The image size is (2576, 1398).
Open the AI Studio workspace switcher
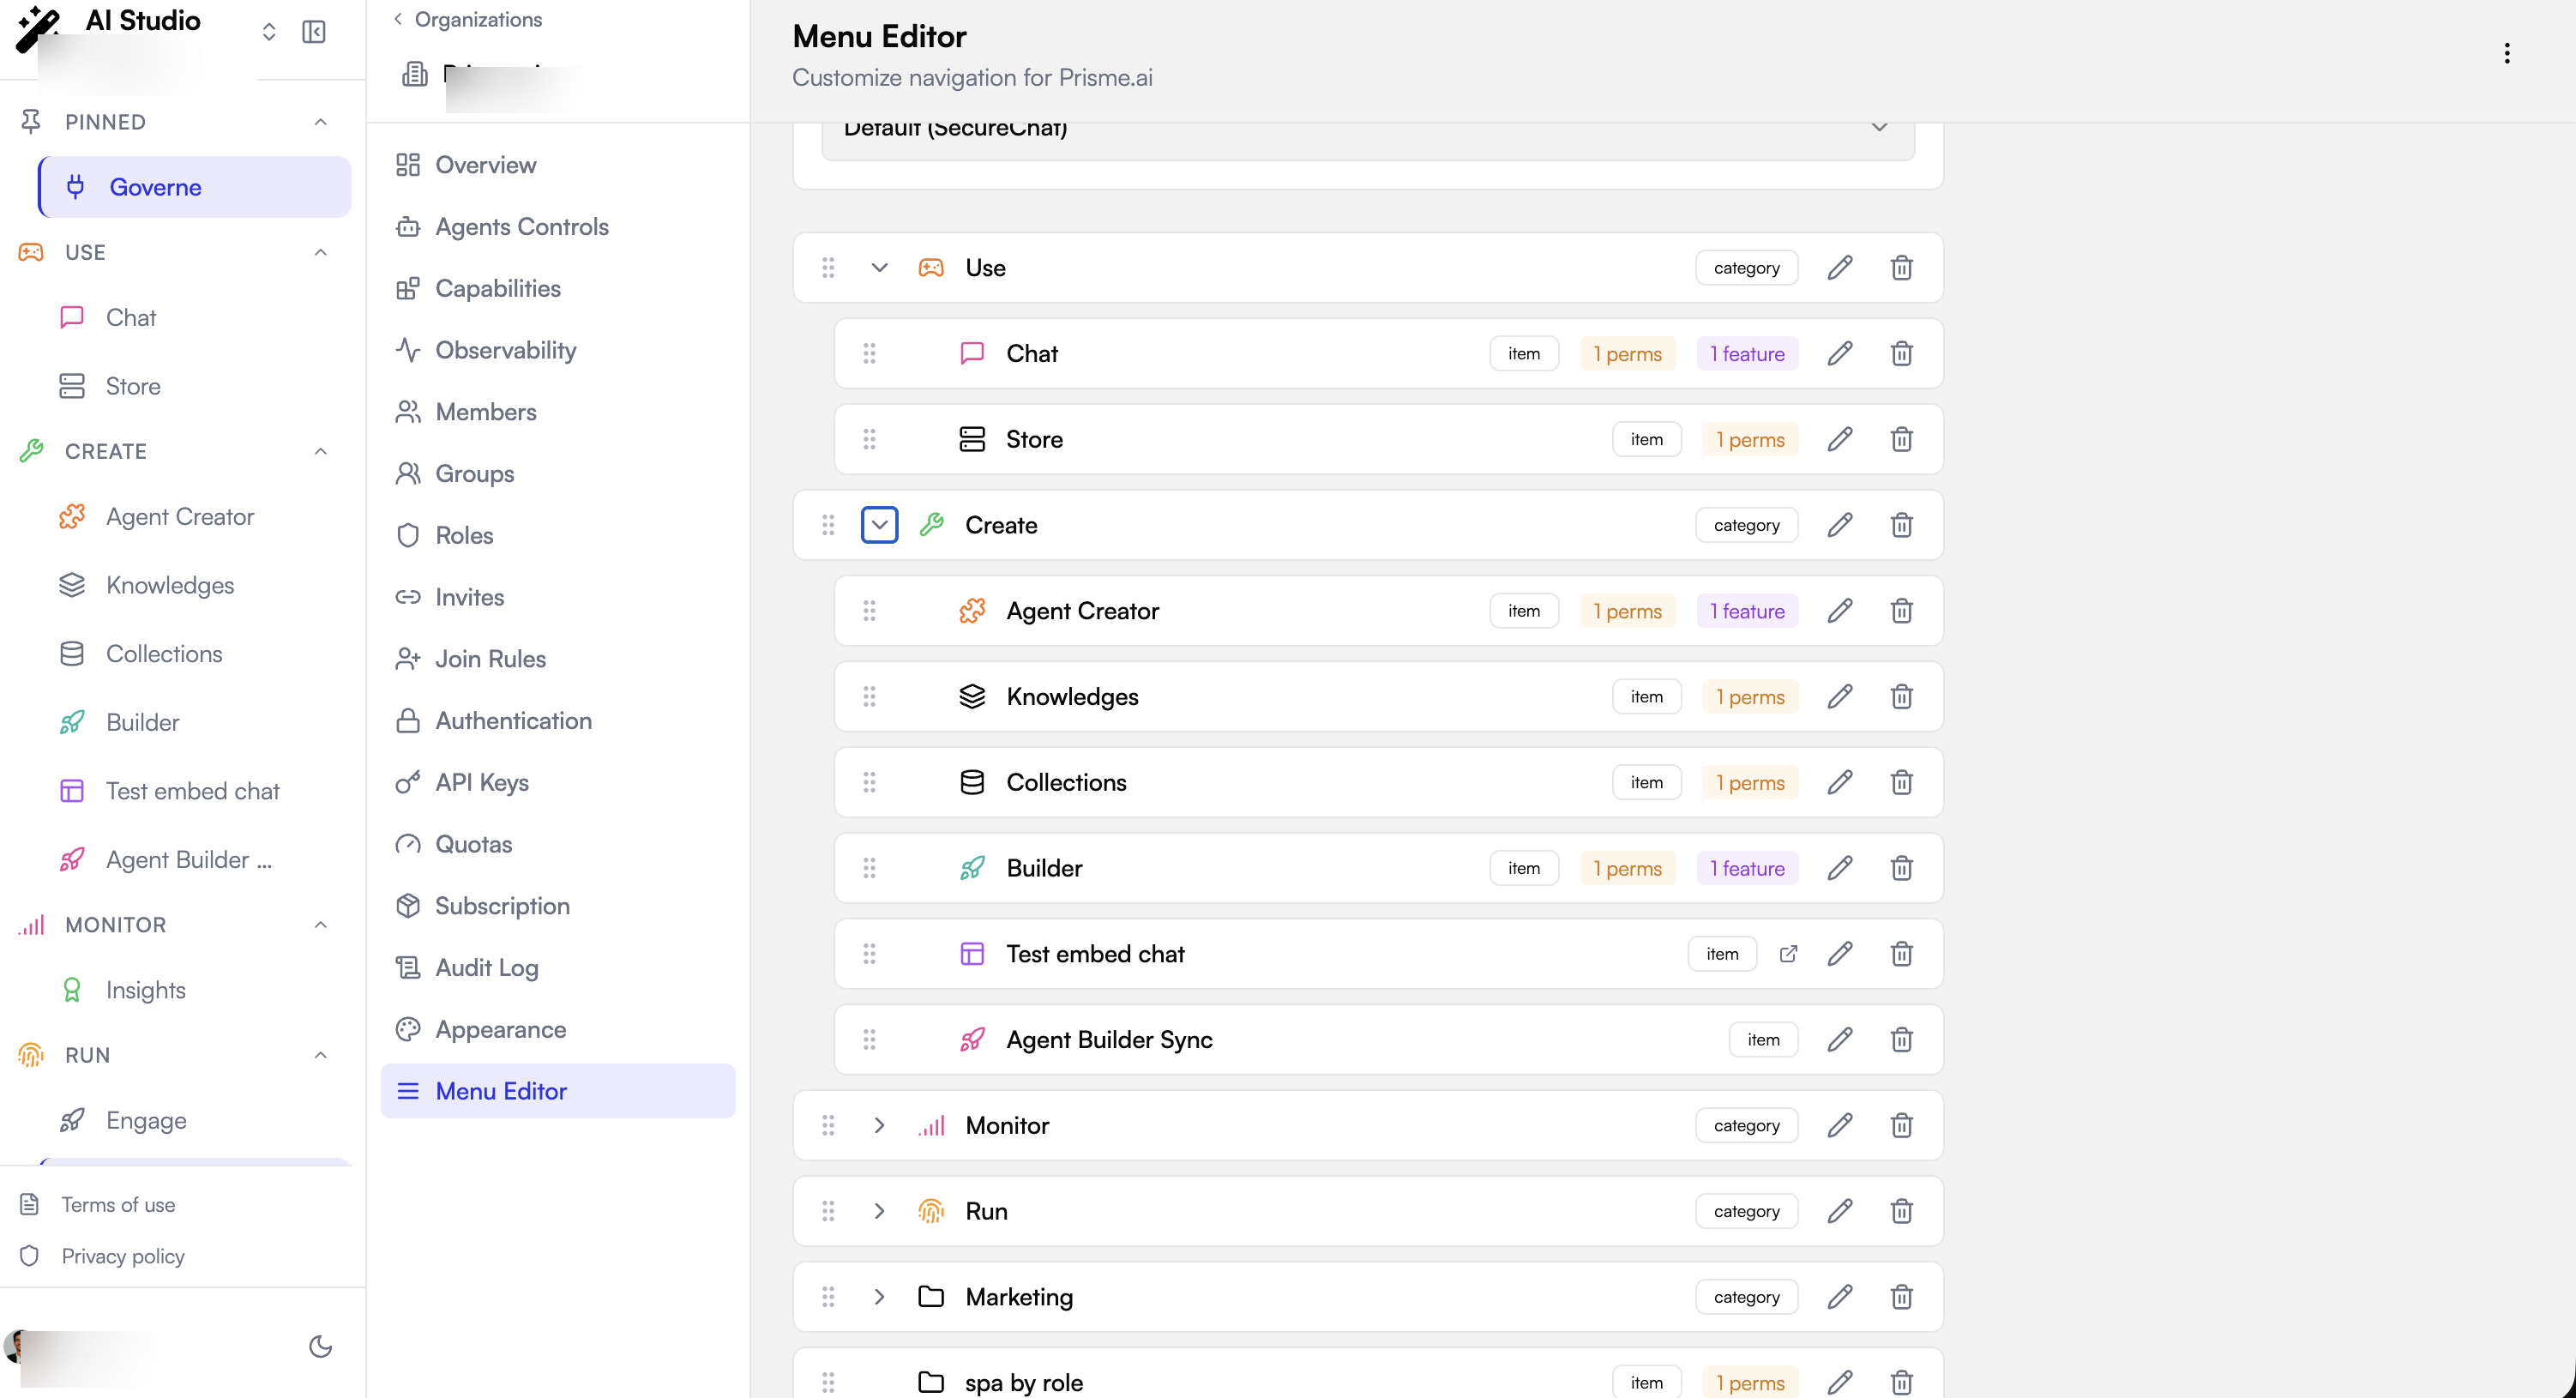(x=269, y=32)
